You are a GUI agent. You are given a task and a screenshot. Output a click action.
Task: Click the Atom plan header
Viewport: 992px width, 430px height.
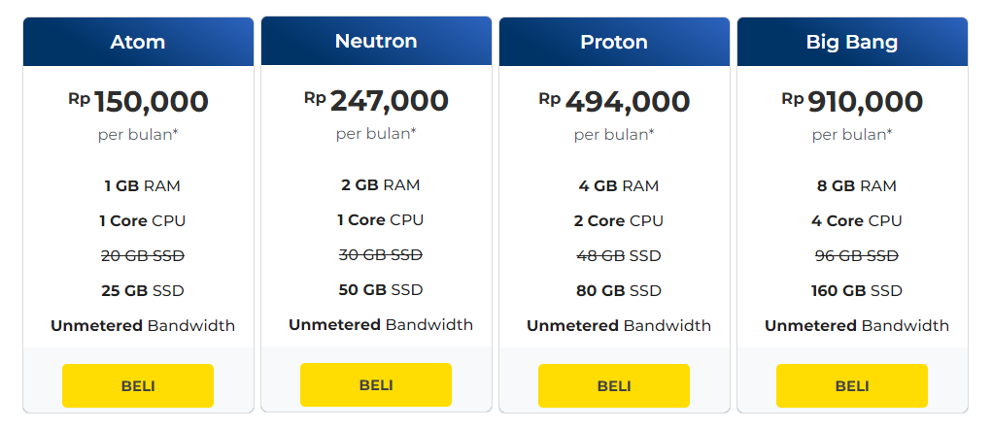pyautogui.click(x=138, y=42)
